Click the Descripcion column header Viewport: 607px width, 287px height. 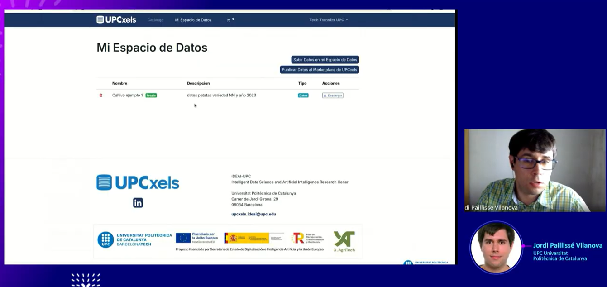[198, 83]
